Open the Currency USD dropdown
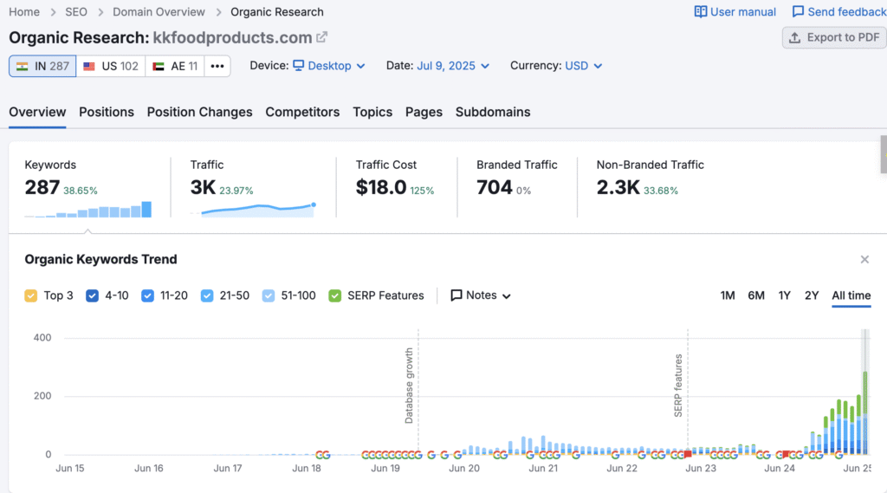The width and height of the screenshot is (887, 493). pyautogui.click(x=583, y=66)
